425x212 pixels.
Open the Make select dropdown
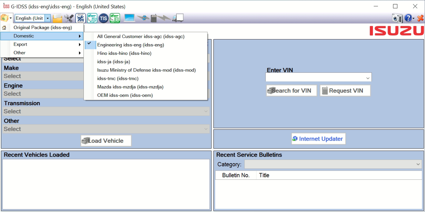pos(106,76)
